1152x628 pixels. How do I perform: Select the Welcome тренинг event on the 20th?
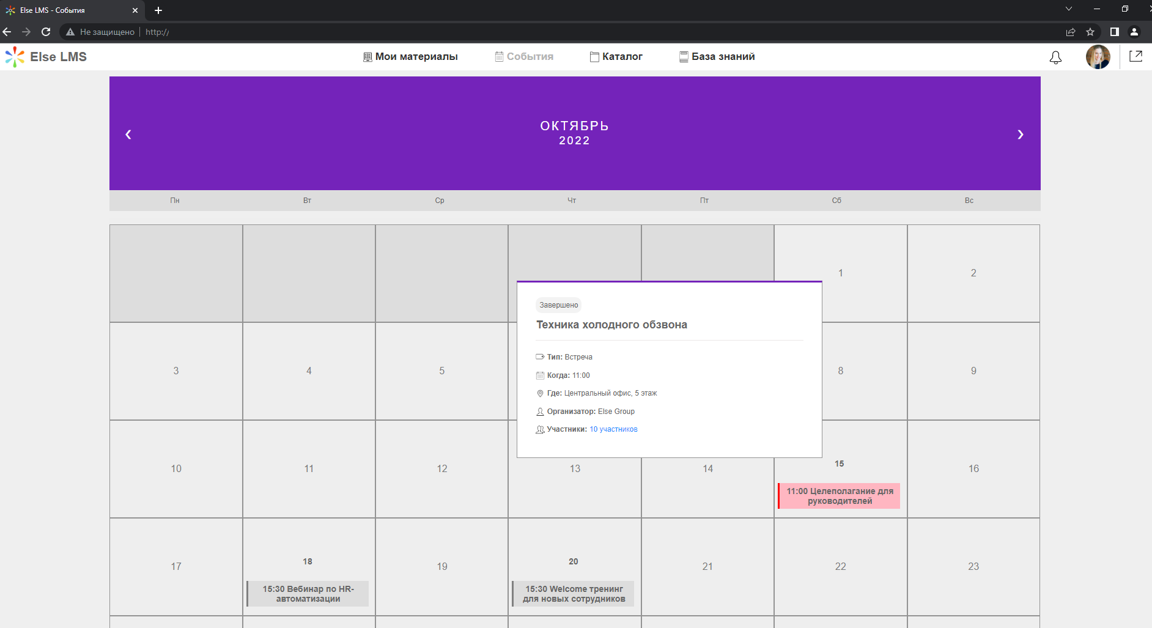(x=574, y=594)
